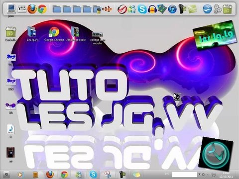Open the Snipping Tool scissors in the taskbar
239x179 pixels.
(108, 175)
